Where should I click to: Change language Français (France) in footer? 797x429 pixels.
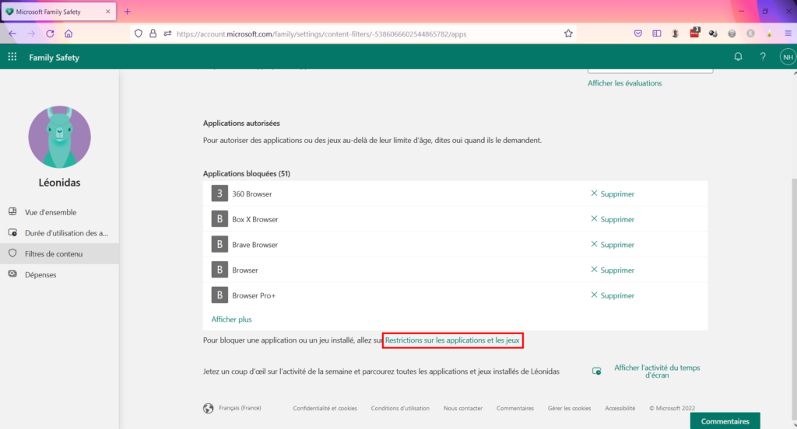point(240,408)
